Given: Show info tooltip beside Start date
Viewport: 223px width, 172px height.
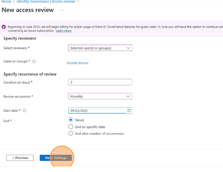Looking at the screenshot, I should (24, 110).
